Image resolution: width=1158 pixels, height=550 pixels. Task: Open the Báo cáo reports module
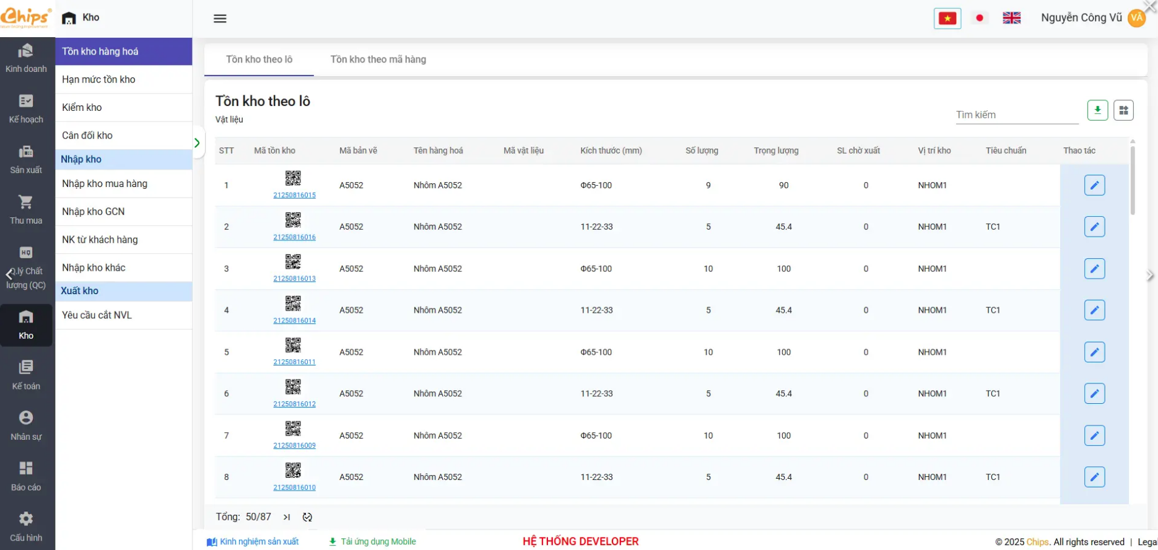click(x=26, y=477)
